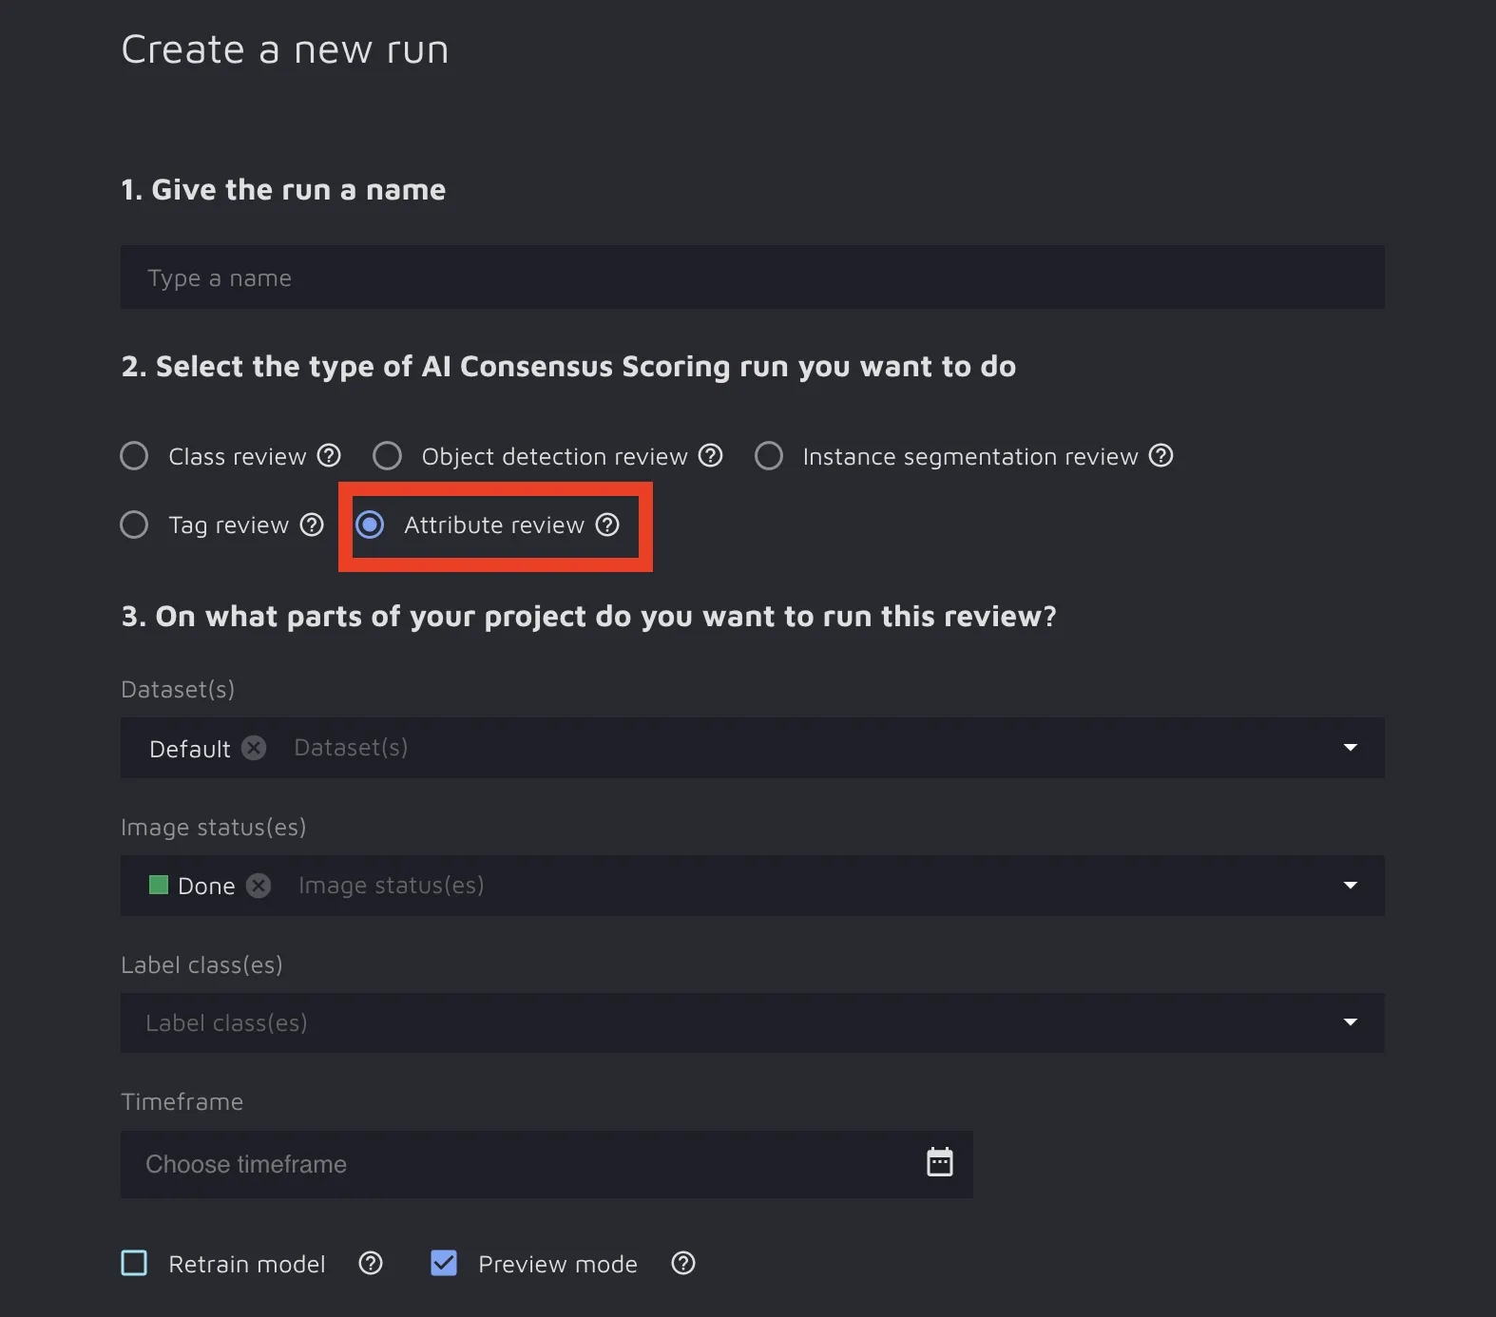
Task: Open help for Instance segmentation review
Action: pos(1160,456)
